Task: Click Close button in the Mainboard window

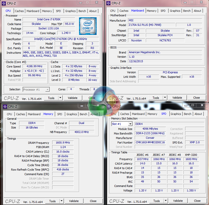Action: point(196,98)
